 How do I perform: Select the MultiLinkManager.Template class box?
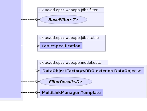click(71, 92)
